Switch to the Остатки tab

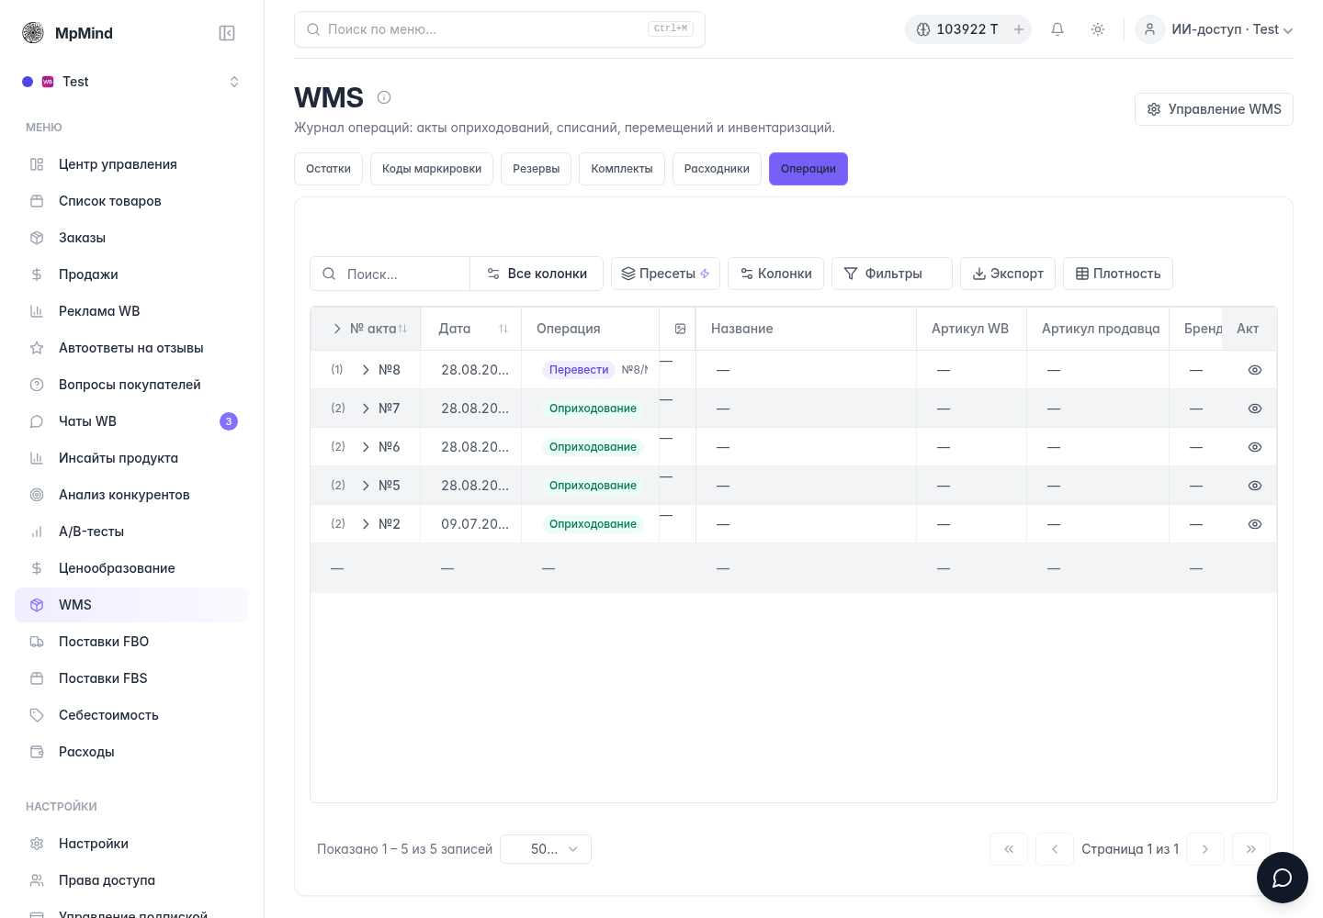328,169
